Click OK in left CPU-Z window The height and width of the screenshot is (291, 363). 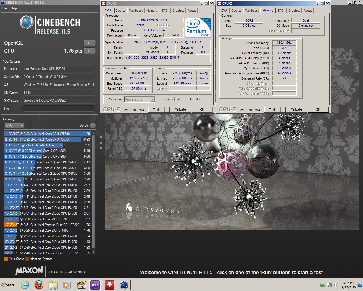coord(202,110)
